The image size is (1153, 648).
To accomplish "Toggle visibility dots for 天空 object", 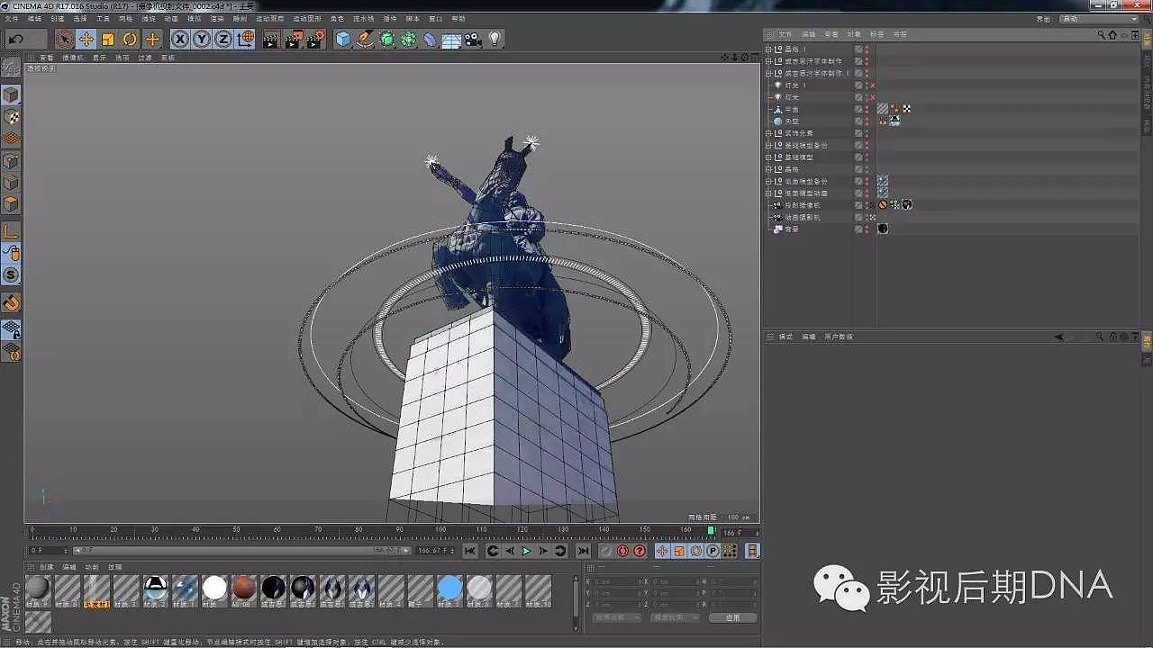I will tap(867, 121).
